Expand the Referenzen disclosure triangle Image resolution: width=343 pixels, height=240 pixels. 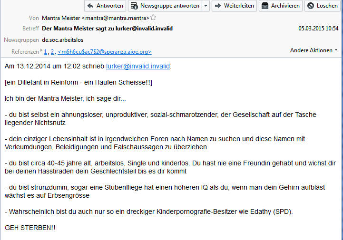pos(41,50)
